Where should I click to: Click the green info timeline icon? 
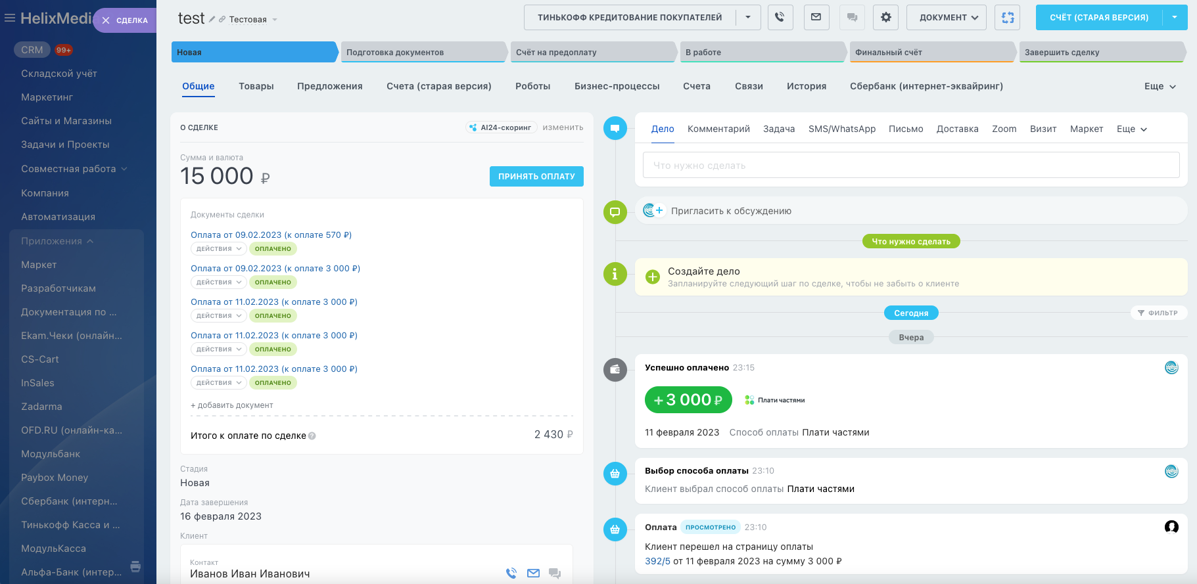click(x=615, y=274)
